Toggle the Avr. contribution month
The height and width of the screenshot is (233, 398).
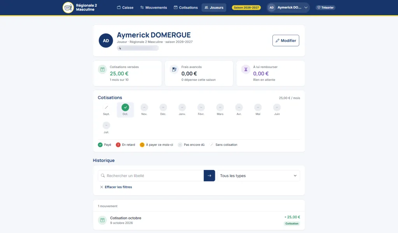(239, 110)
